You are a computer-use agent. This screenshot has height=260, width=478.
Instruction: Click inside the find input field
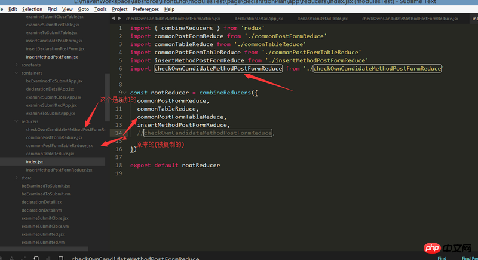[x=244, y=258]
